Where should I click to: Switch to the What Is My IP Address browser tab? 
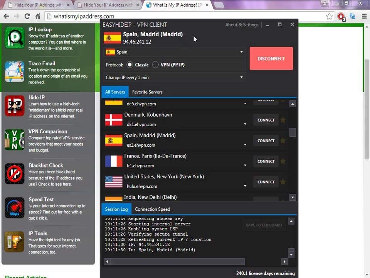pyautogui.click(x=177, y=5)
